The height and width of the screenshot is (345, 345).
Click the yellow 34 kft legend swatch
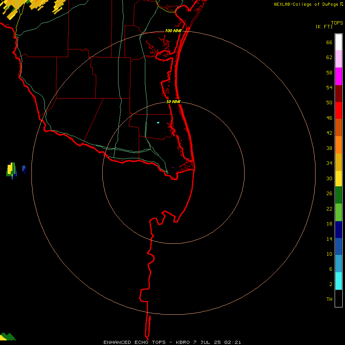(x=338, y=179)
